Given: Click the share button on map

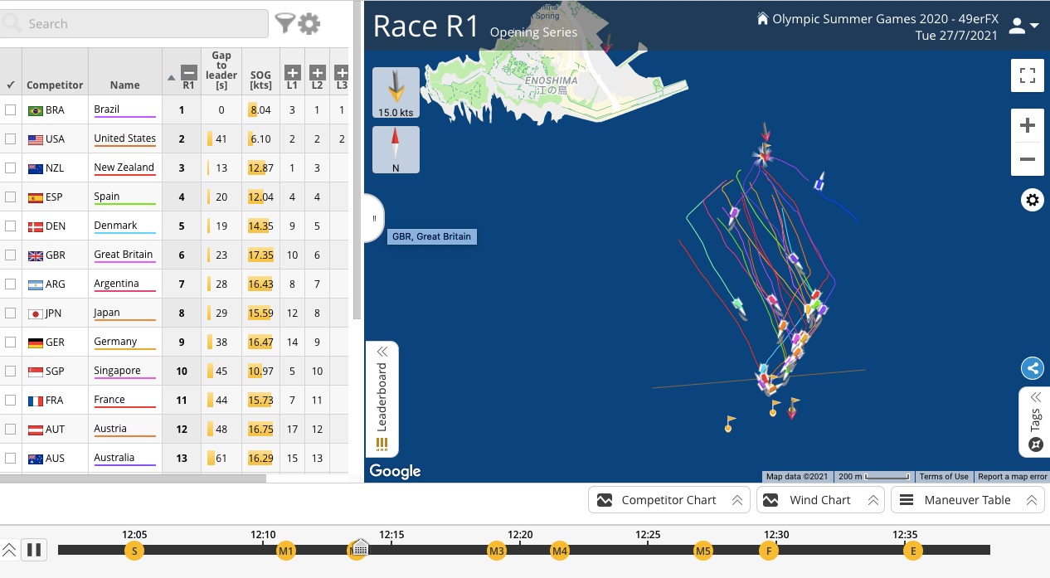Looking at the screenshot, I should 1032,368.
